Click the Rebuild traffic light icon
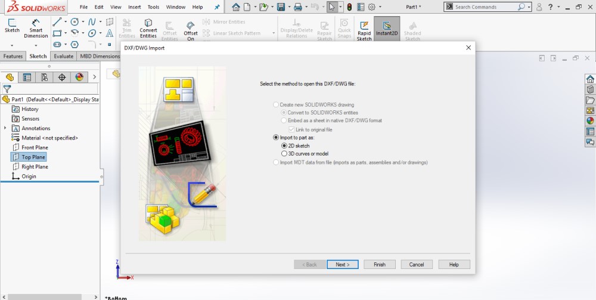The height and width of the screenshot is (300, 596). click(349, 7)
